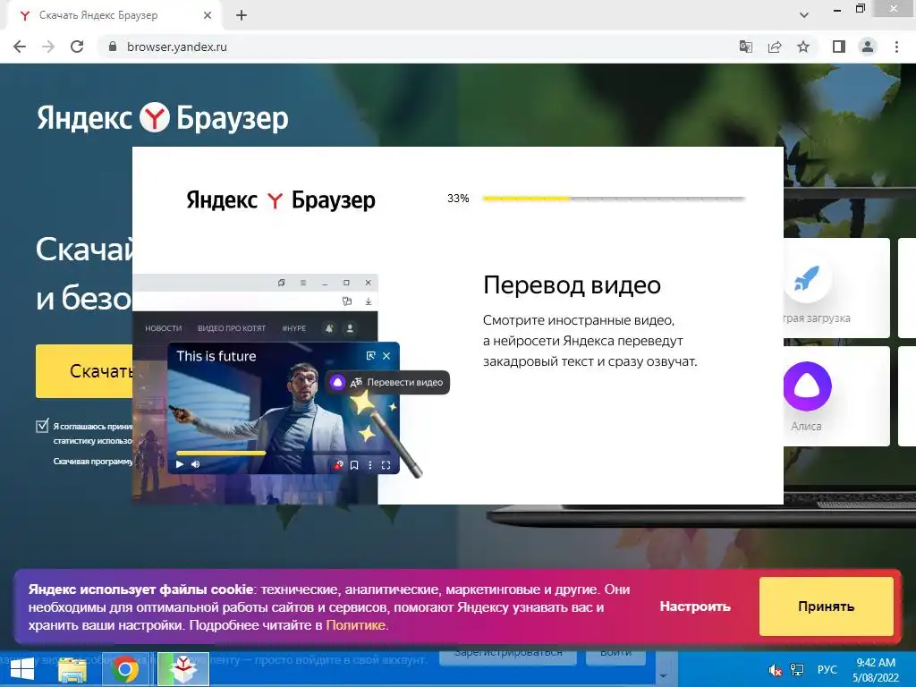Open a new tab with plus button

pos(242,15)
